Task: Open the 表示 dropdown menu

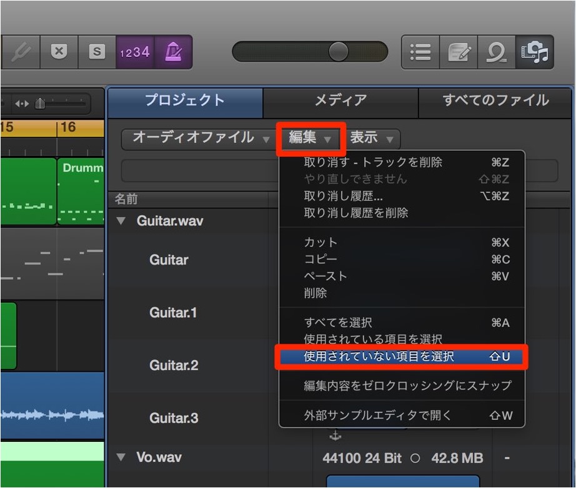Action: (371, 138)
